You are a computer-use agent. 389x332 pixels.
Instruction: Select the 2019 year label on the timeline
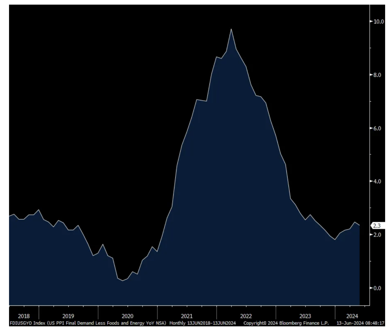[x=68, y=316]
